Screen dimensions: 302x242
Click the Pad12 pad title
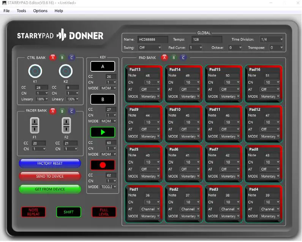(x=255, y=109)
